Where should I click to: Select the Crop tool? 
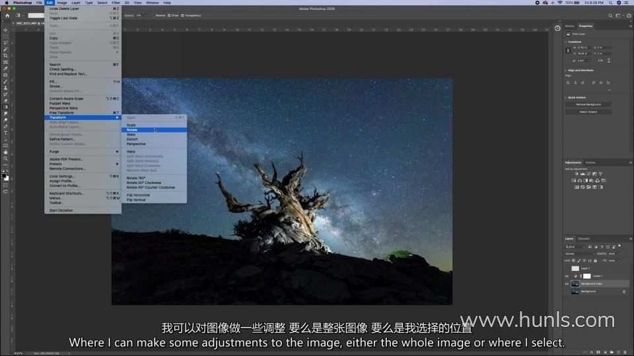coord(6,55)
